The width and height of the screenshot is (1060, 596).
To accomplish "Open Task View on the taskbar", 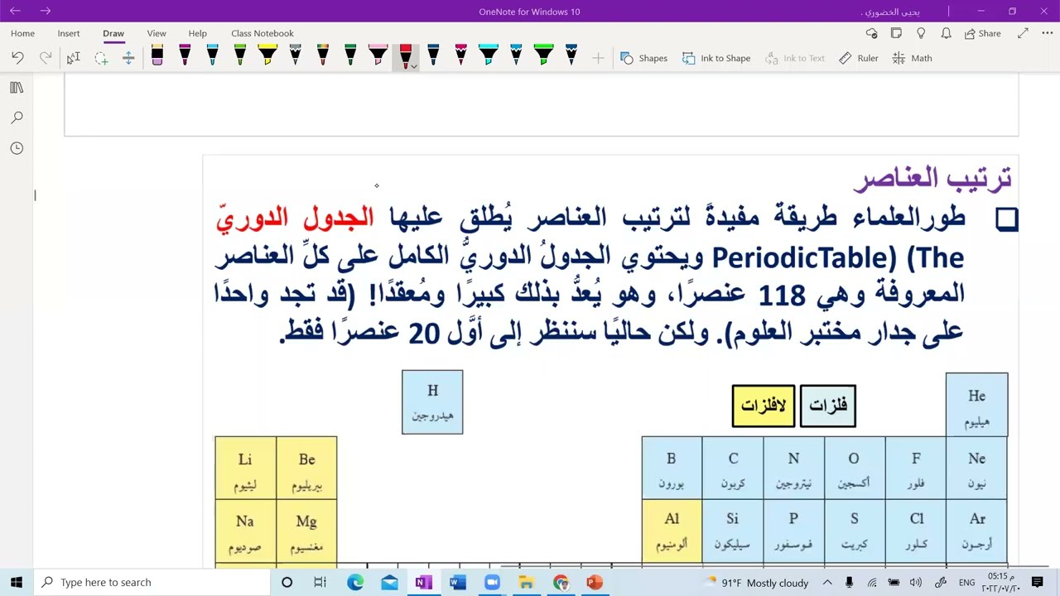I will (x=320, y=582).
